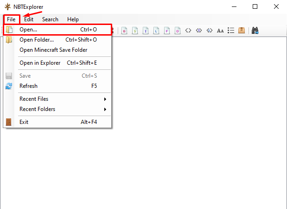Click the Add List Tag icon
The width and height of the screenshot is (287, 209).
[x=231, y=31]
